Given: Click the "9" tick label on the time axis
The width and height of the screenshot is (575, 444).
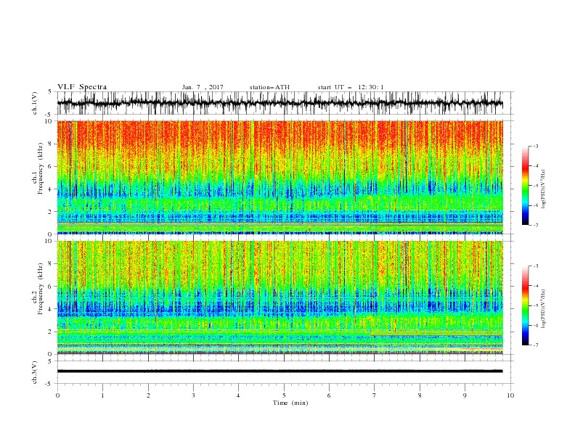Looking at the screenshot, I should (x=465, y=395).
